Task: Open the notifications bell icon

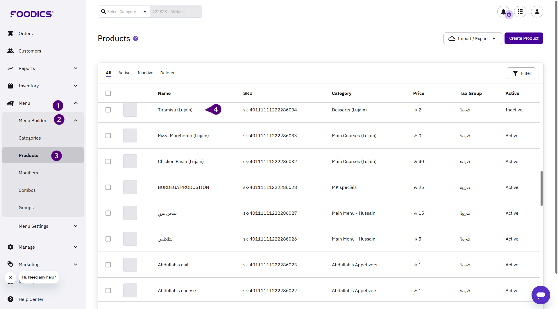Action: pos(503,12)
